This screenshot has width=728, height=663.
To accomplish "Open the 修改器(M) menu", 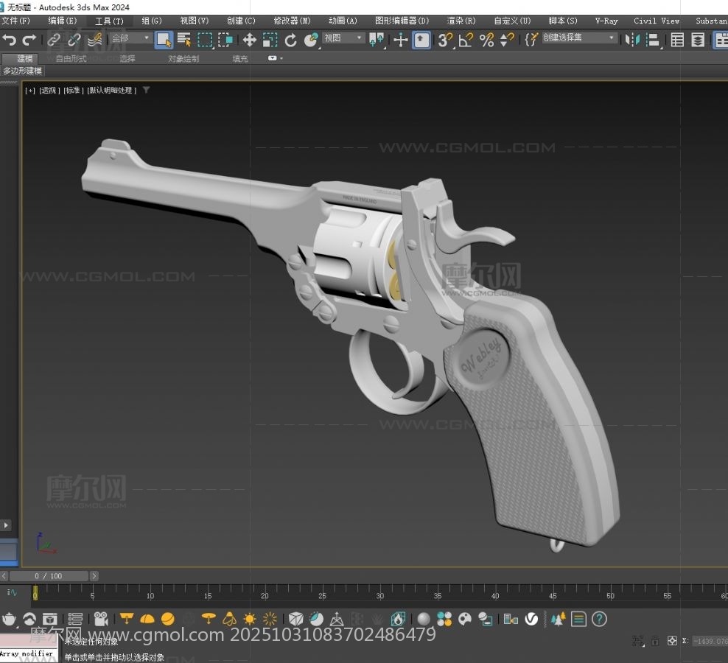I will click(292, 21).
